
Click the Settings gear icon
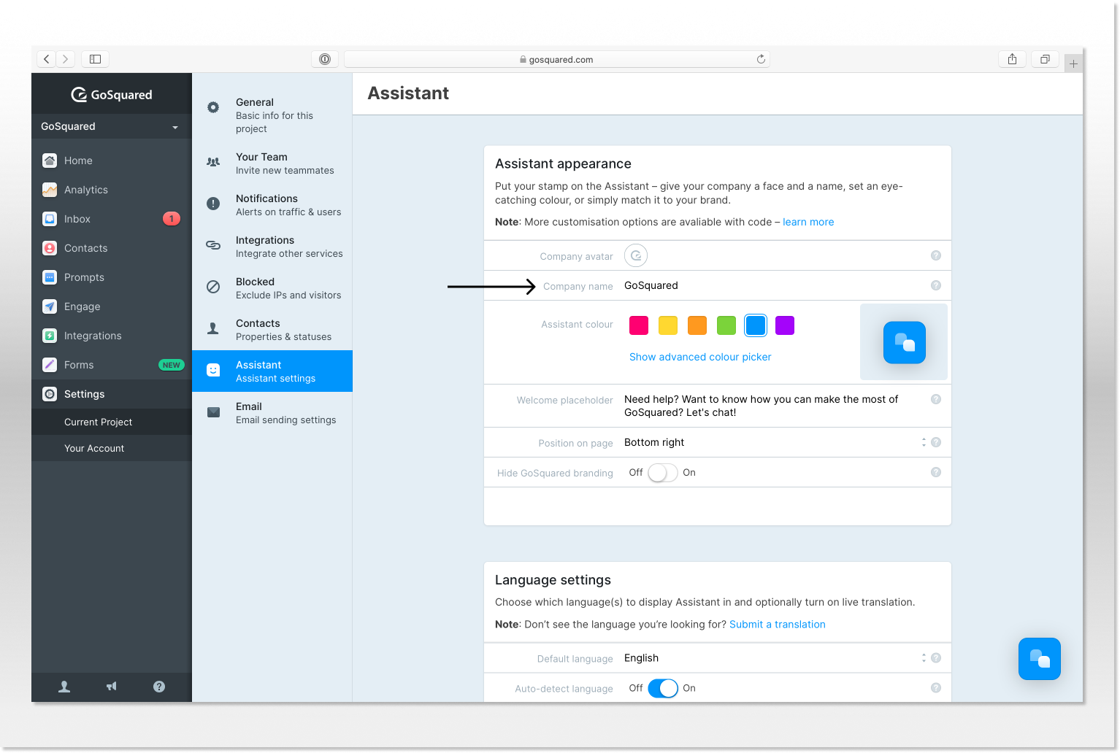(x=50, y=394)
